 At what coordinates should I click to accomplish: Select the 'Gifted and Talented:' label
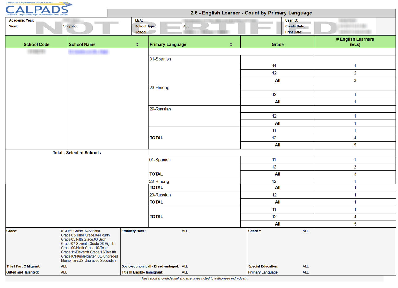[22, 272]
